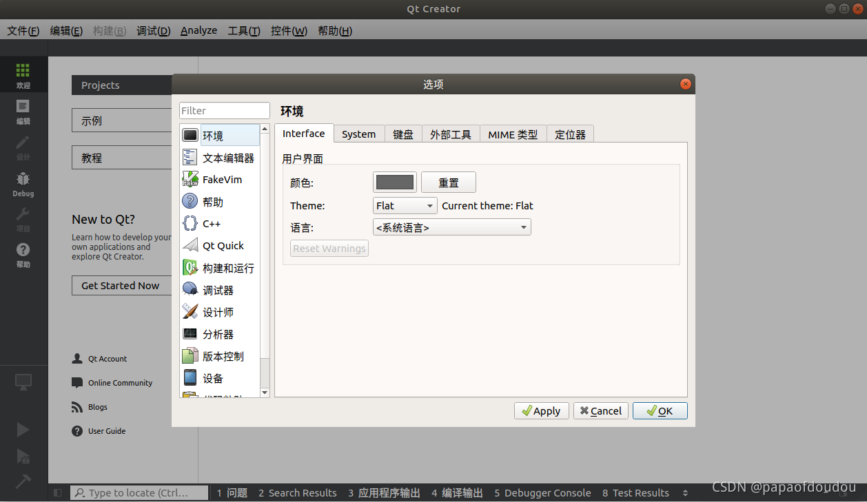Click the Blogs RSS icon
The image size is (867, 502).
coord(77,407)
